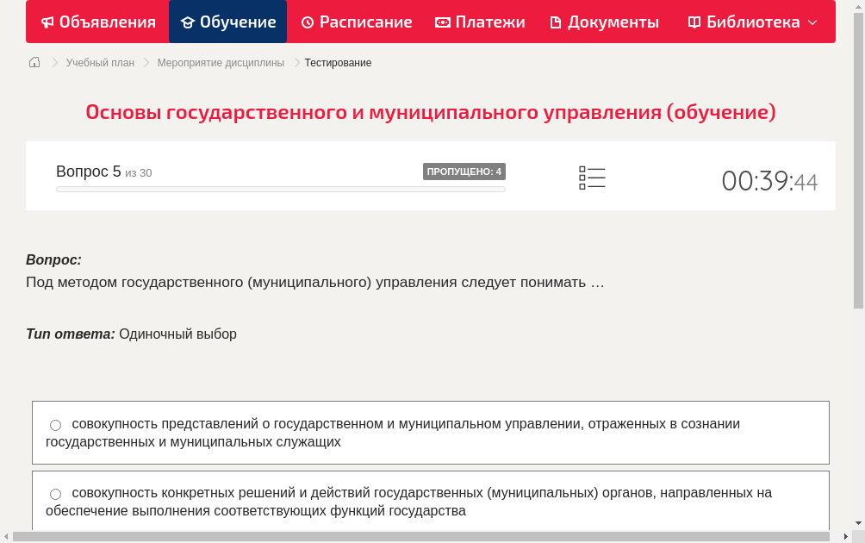Click the card icon next to Платежи
The height and width of the screenshot is (543, 865).
click(x=443, y=22)
